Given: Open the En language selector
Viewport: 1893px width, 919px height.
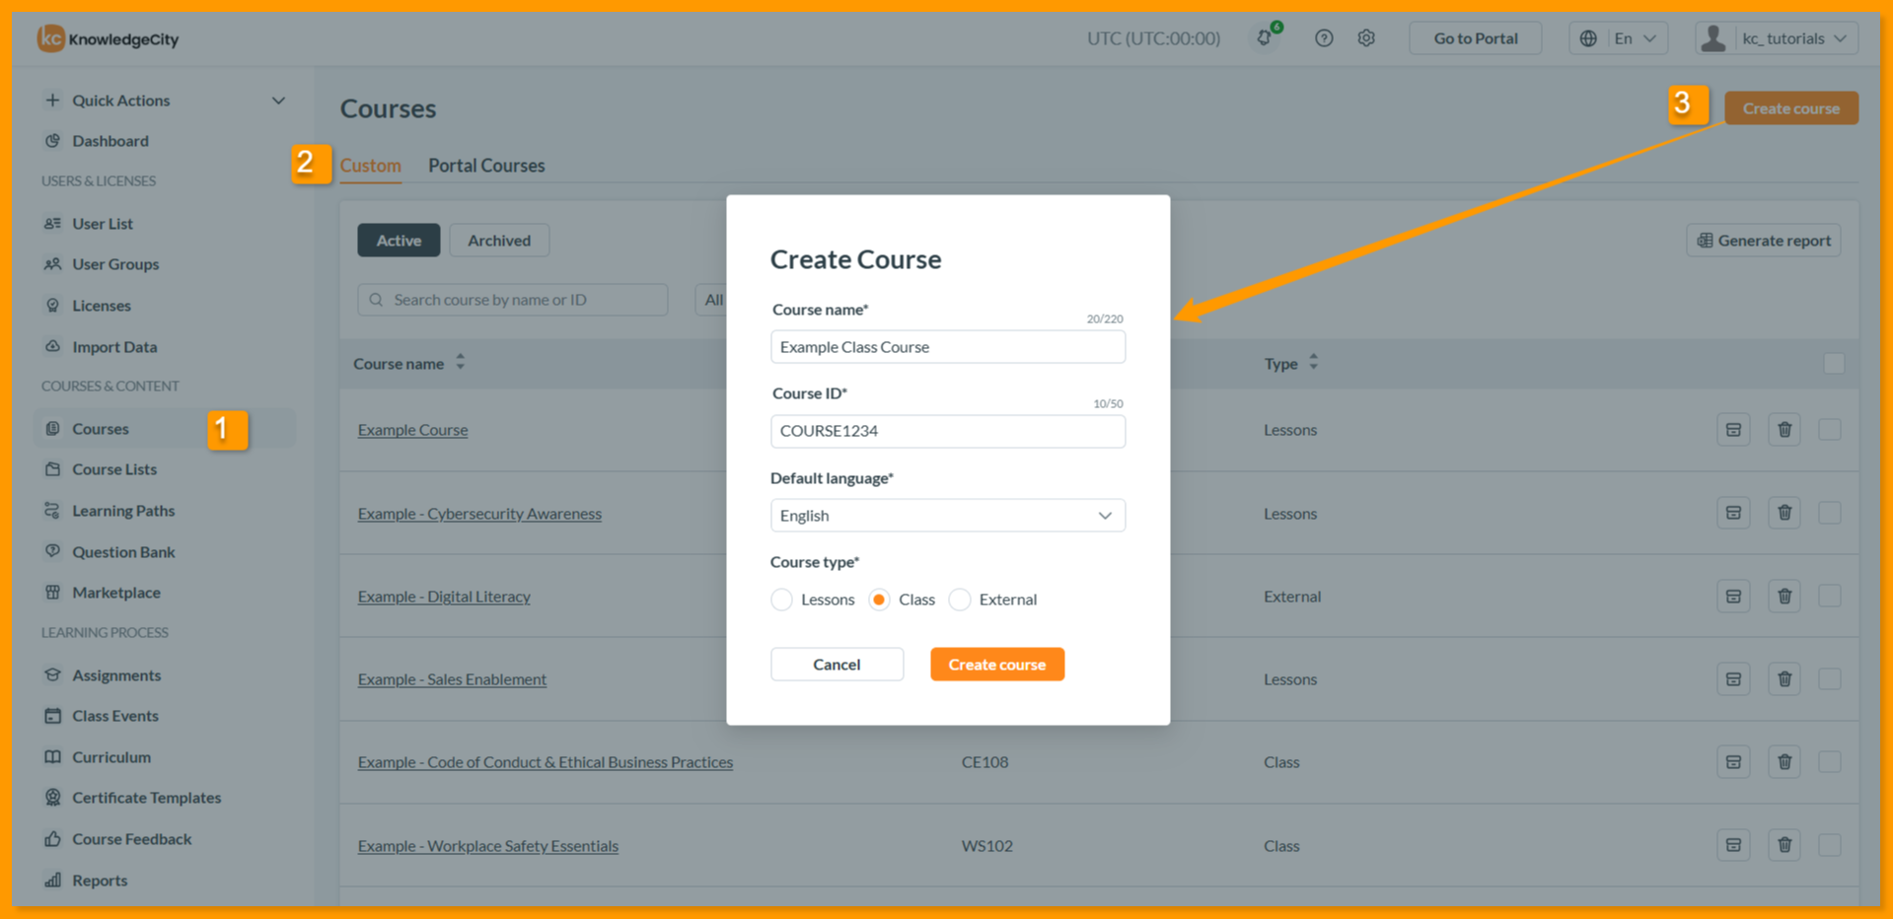Looking at the screenshot, I should 1619,38.
